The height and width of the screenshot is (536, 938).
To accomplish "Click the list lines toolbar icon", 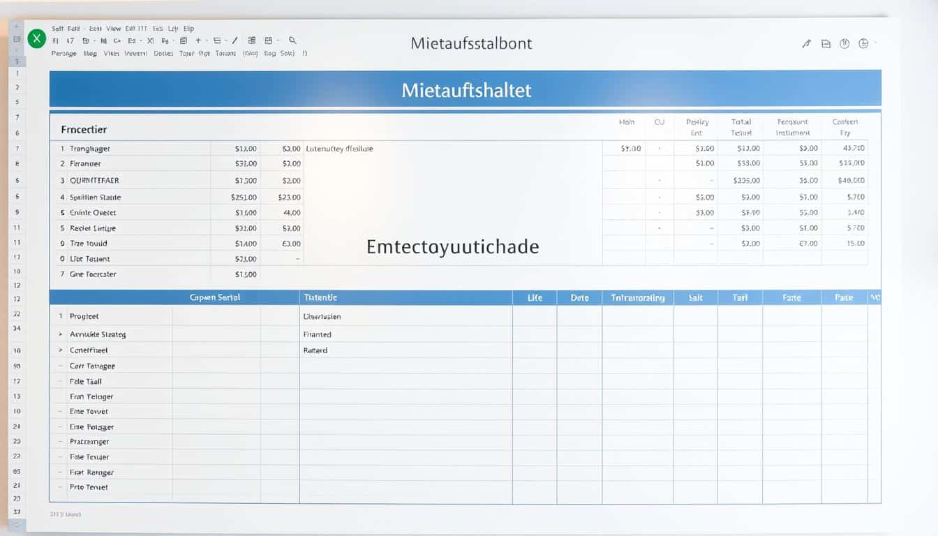I will (217, 40).
